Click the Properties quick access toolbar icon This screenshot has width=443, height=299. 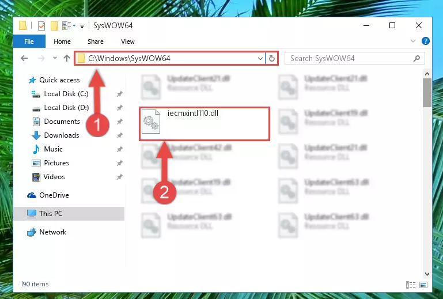pos(41,26)
